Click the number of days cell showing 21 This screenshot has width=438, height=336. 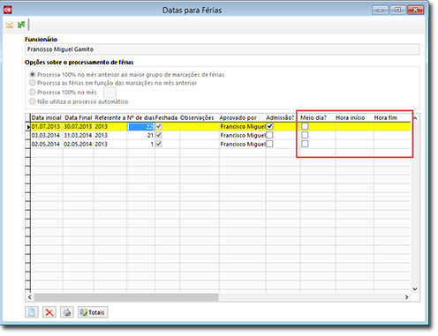click(x=140, y=135)
